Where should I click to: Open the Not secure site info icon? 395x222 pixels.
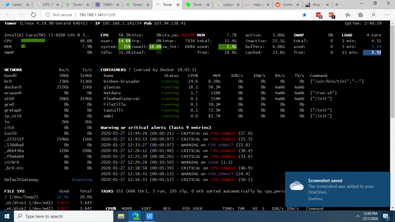click(x=48, y=15)
